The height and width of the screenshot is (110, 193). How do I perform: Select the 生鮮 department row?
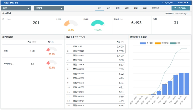[32, 51]
